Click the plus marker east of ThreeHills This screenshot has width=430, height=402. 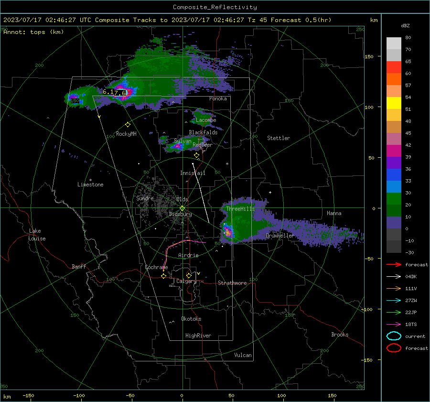(270, 192)
